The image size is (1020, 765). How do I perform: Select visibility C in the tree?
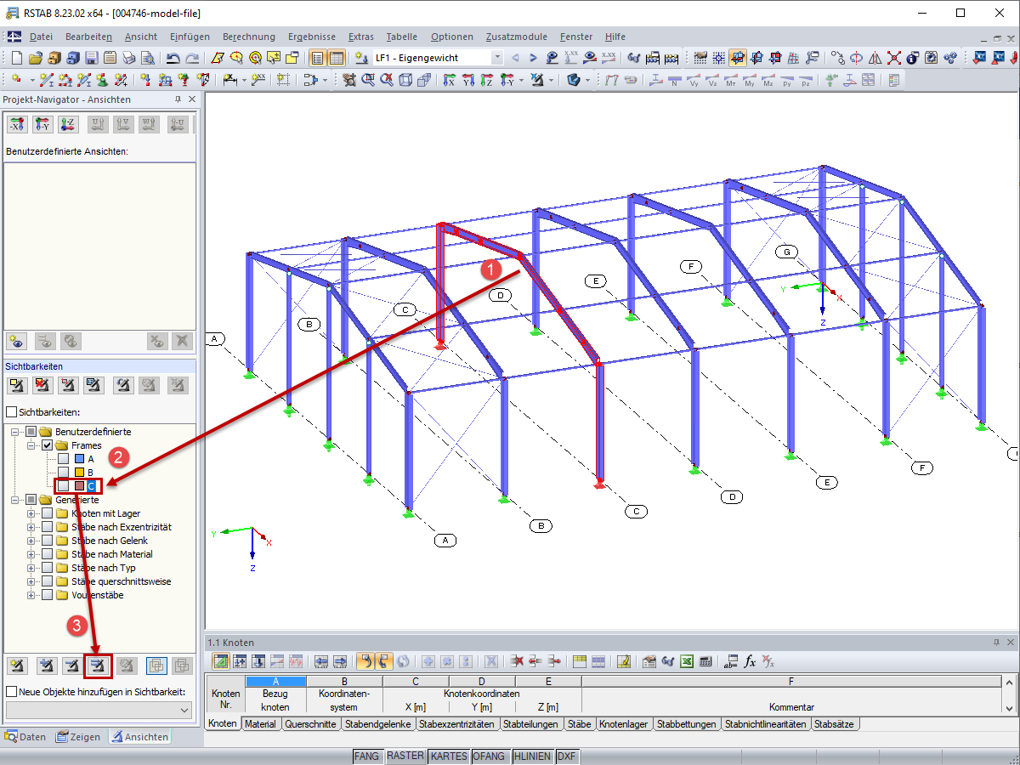[91, 486]
